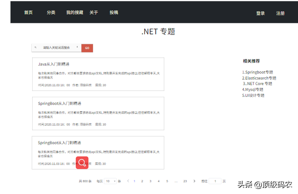
Task: Open the 1.Springboot专题 recommendation
Action: (x=257, y=72)
